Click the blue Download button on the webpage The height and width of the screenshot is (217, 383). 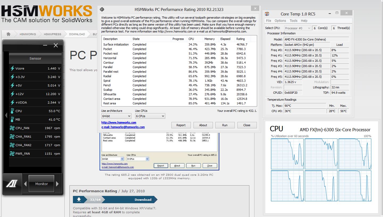143,200
